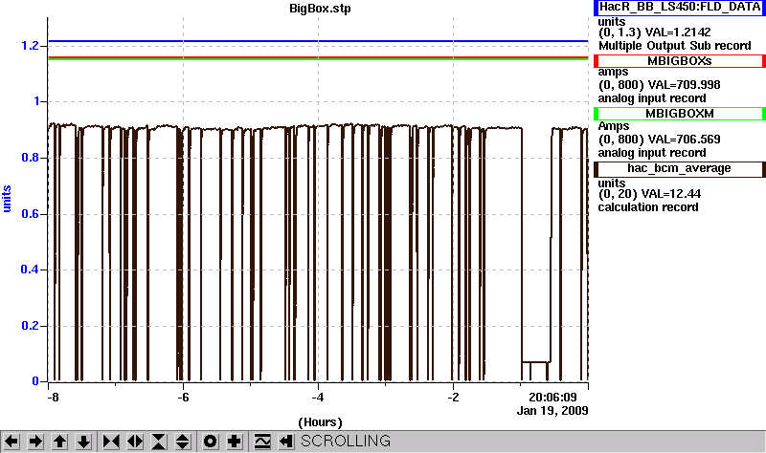
Task: Select the HacR_BB_LS450:FLD_DATA legend entry
Action: click(680, 8)
